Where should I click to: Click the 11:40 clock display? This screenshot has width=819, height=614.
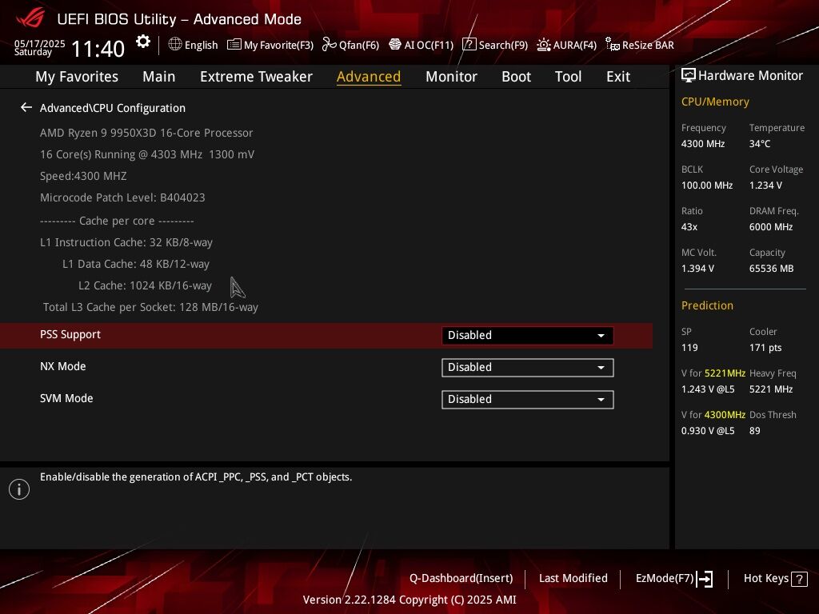pos(98,49)
